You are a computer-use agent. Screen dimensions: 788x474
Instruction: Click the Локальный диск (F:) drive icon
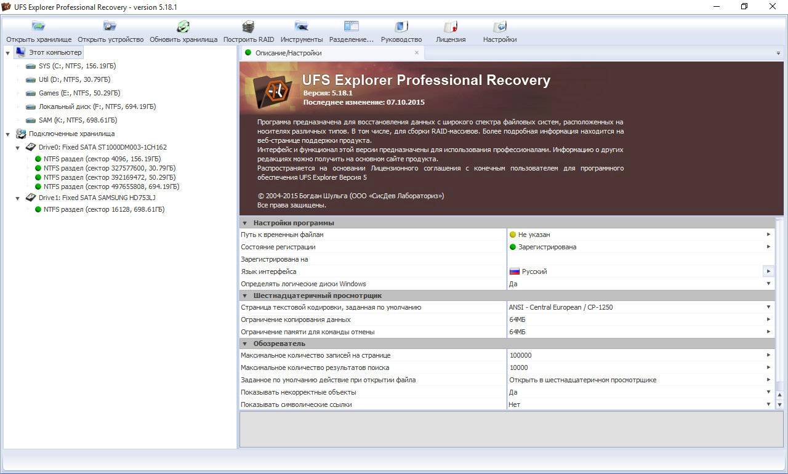coord(31,106)
